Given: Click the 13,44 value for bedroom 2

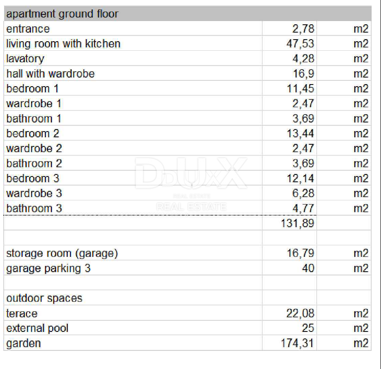Looking at the screenshot, I should coord(300,134).
